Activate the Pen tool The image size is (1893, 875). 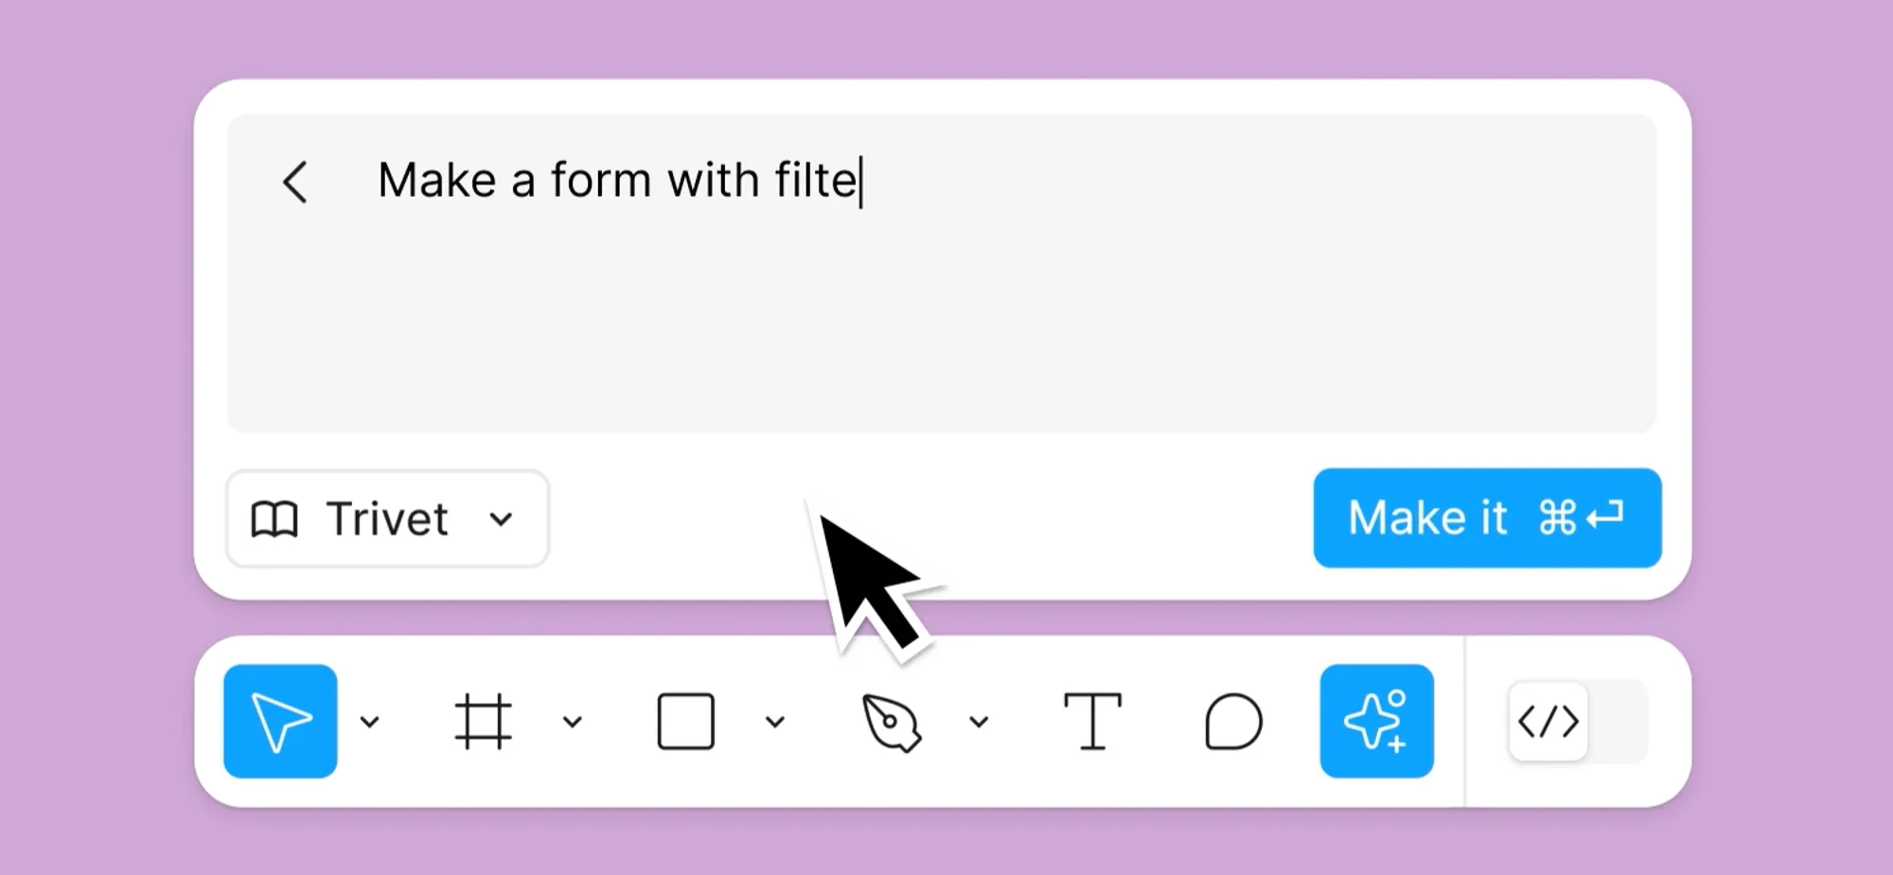[x=891, y=723]
